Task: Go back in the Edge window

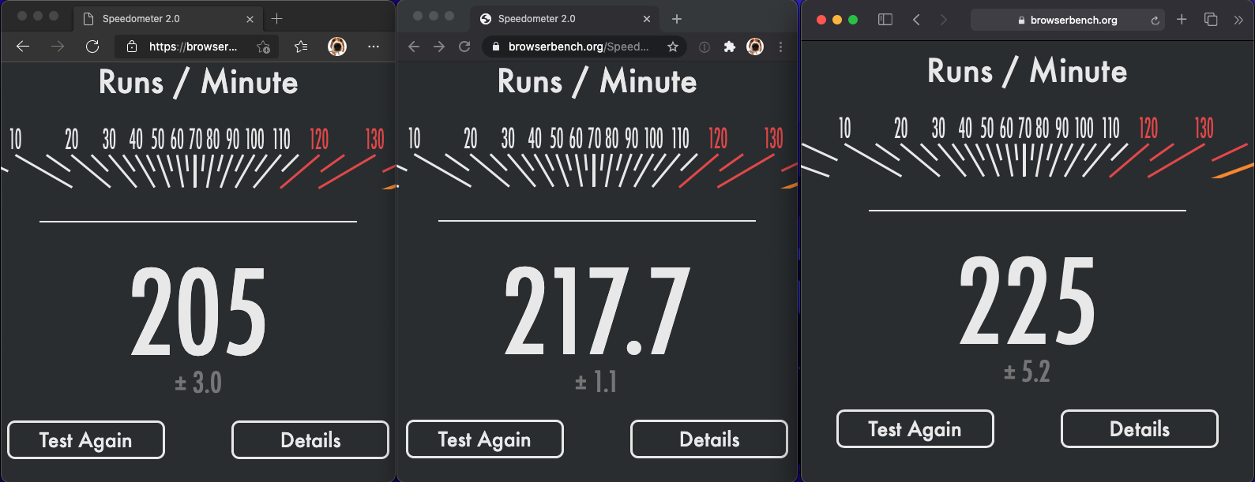Action: (x=23, y=47)
